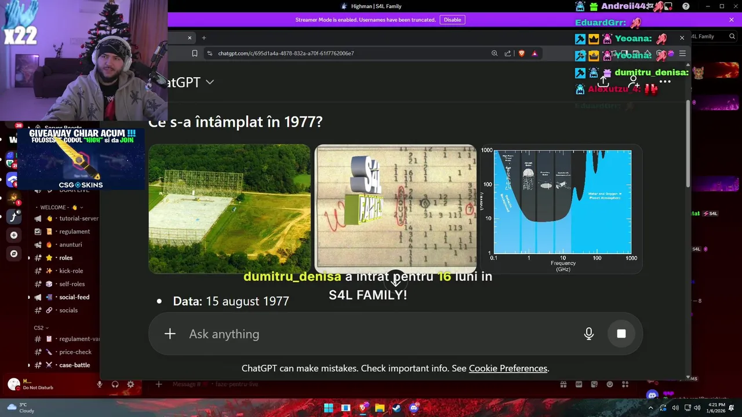Viewport: 742px width, 417px height.
Task: Collapse the CS2 channel category
Action: (x=41, y=328)
